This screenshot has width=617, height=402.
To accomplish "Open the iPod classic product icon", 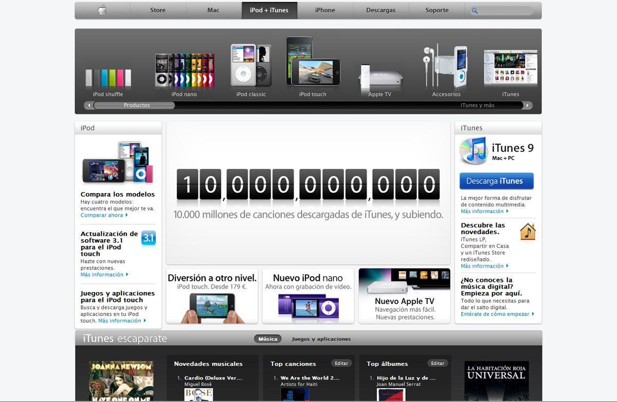I will (250, 65).
